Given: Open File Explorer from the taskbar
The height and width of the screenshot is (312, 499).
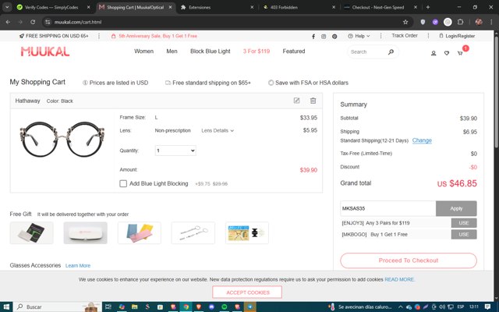Looking at the screenshot, I should tap(135, 307).
